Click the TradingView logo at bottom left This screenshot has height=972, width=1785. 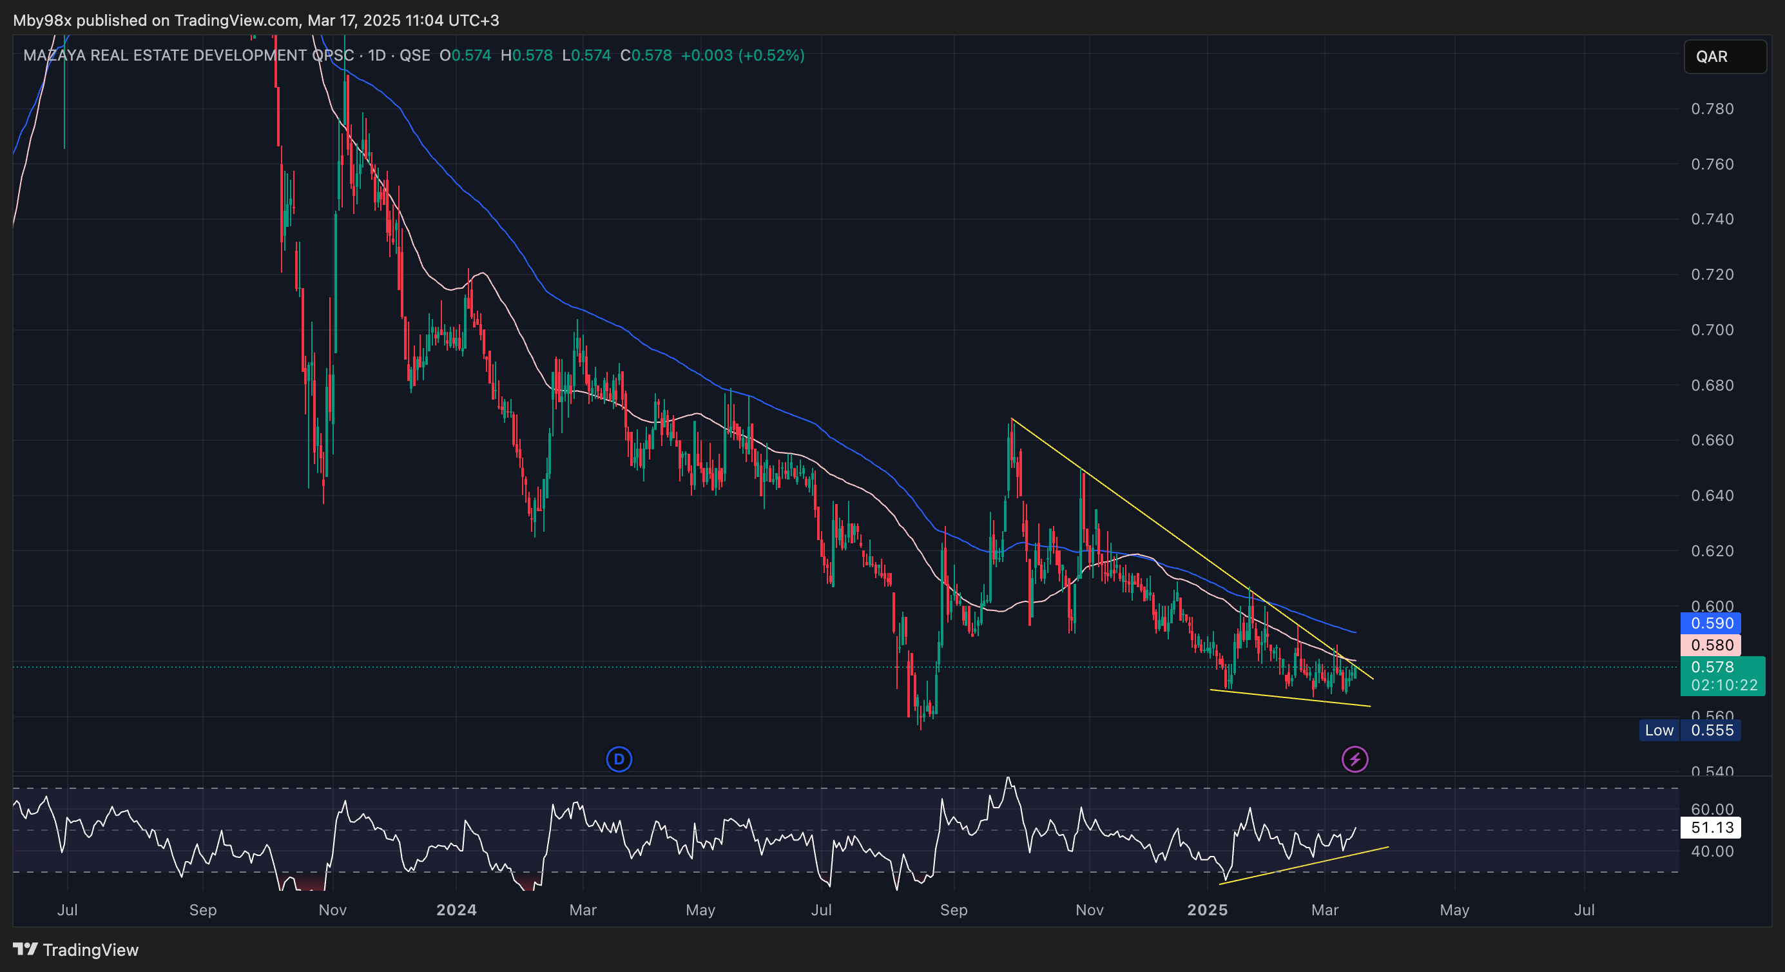(75, 950)
